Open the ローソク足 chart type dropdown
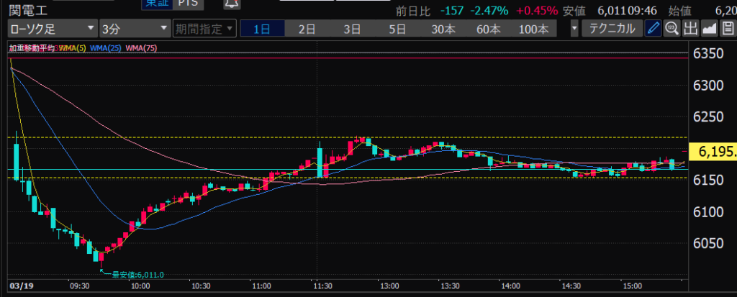Image resolution: width=737 pixels, height=297 pixels. click(x=52, y=29)
